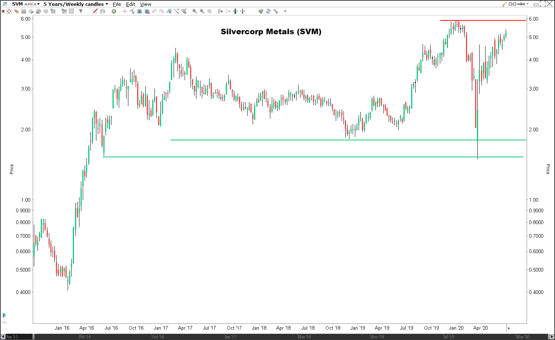Click the red resistance line near 6.00
Viewport: 555px width, 340px height.
click(483, 20)
